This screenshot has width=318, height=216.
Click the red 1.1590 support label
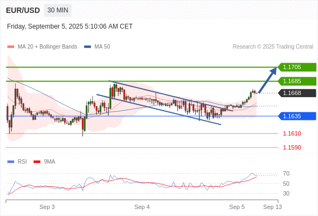pos(292,147)
